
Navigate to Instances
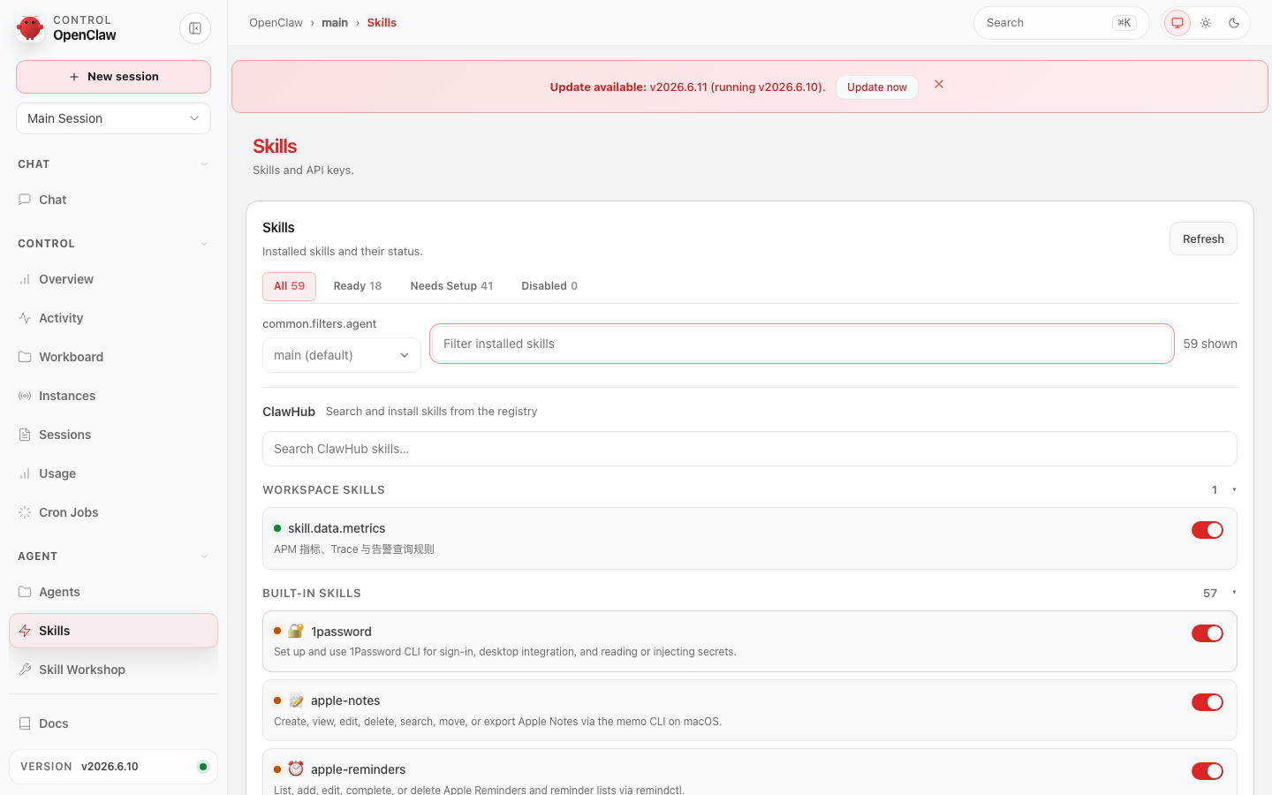pos(113,396)
